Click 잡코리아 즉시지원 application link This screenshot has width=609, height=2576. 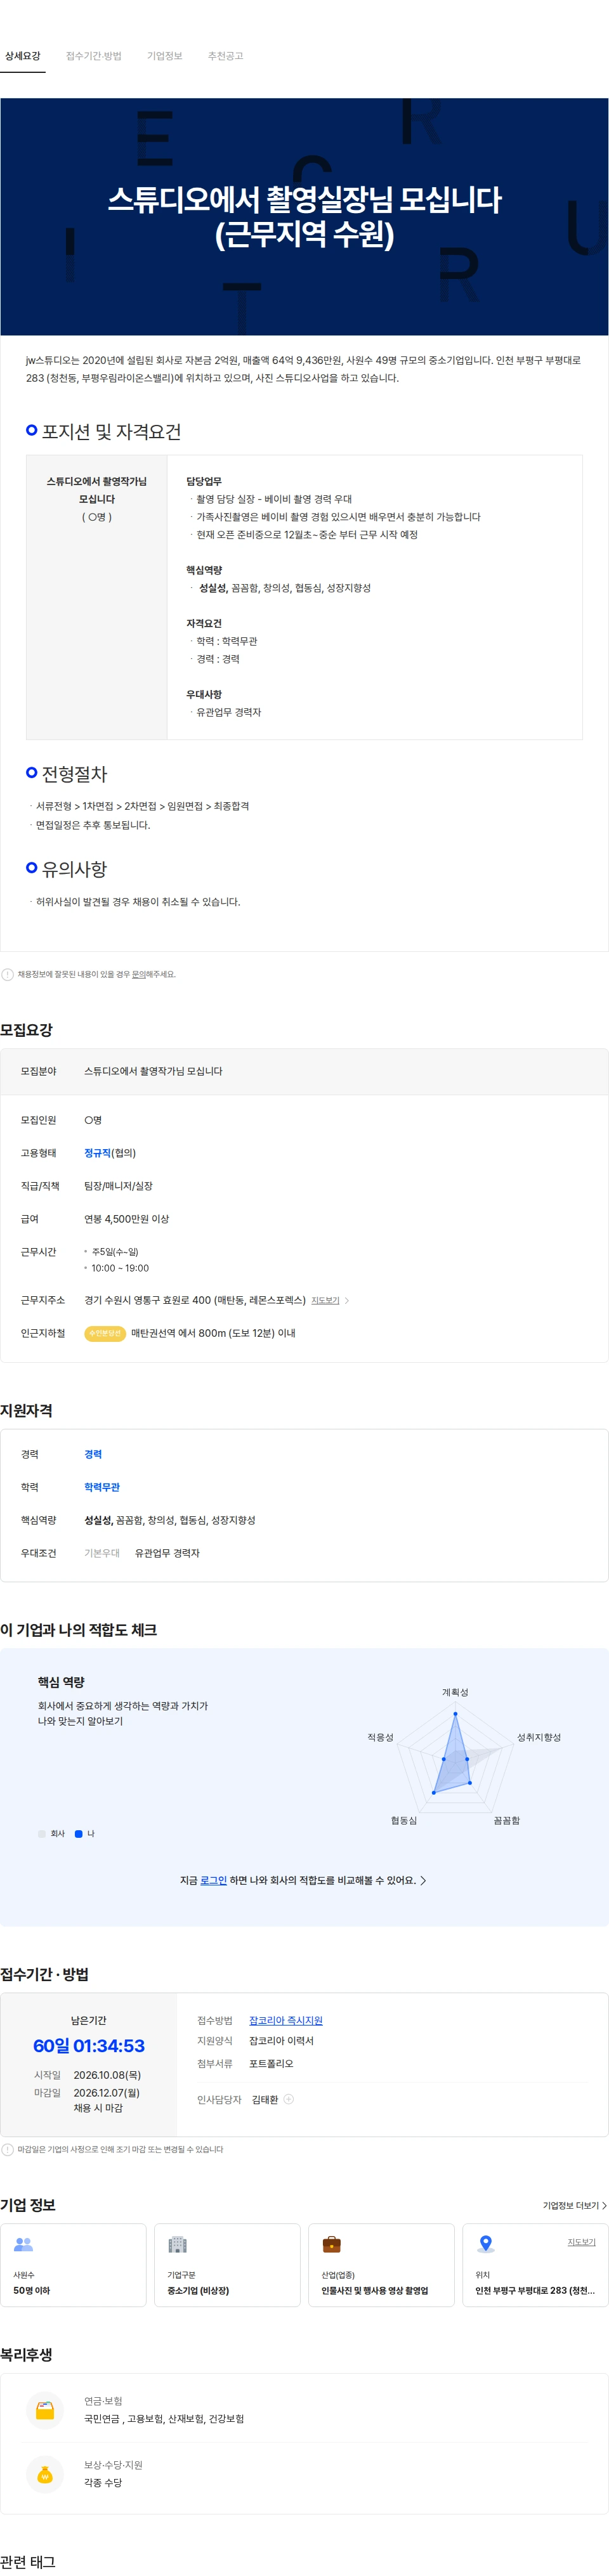[x=285, y=2020]
